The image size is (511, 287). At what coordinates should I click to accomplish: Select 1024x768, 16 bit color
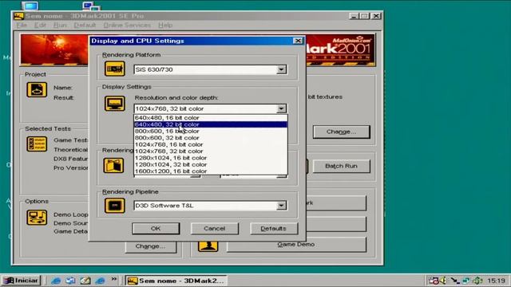[211, 144]
